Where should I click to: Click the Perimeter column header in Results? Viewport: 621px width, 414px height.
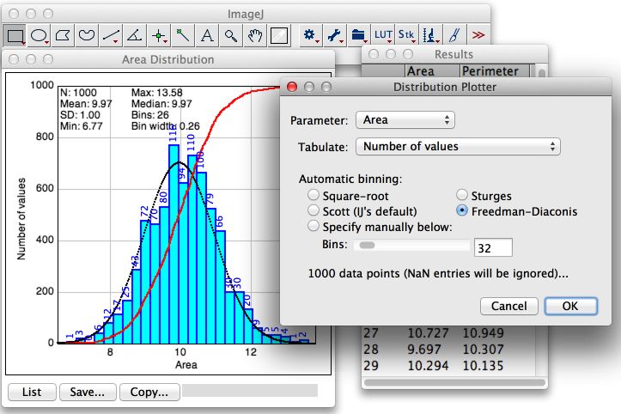[495, 71]
